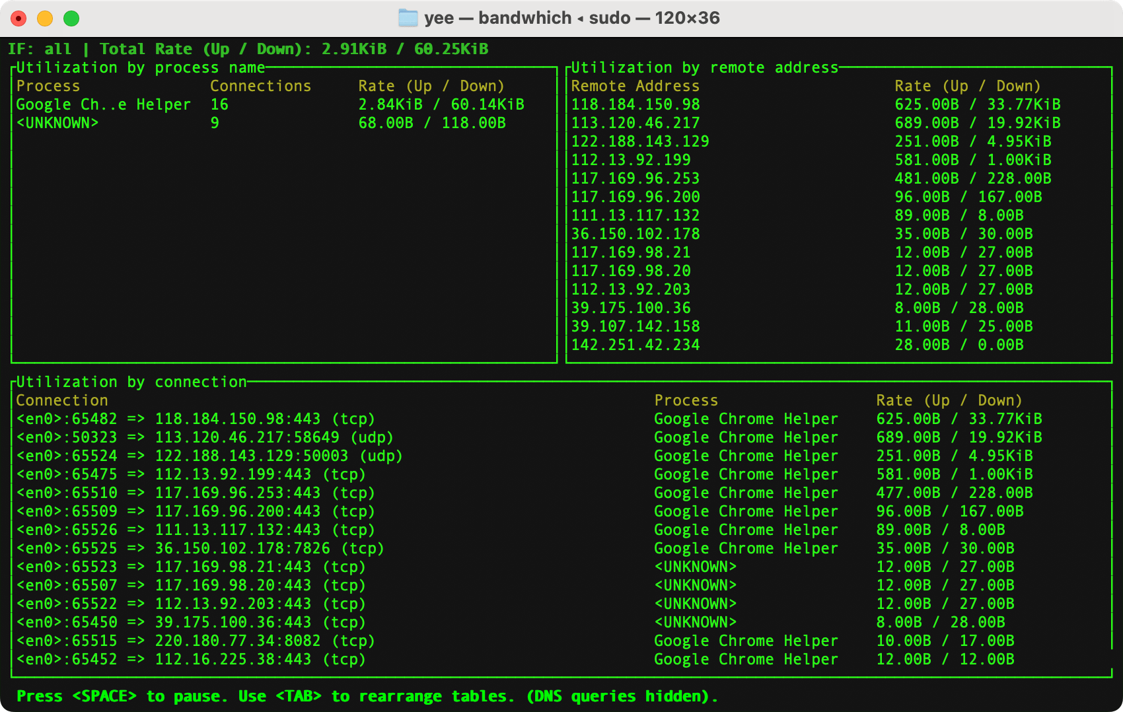Image resolution: width=1123 pixels, height=712 pixels.
Task: Select connection <en0>:65475 to 112.13.92.199:443
Action: click(x=191, y=474)
